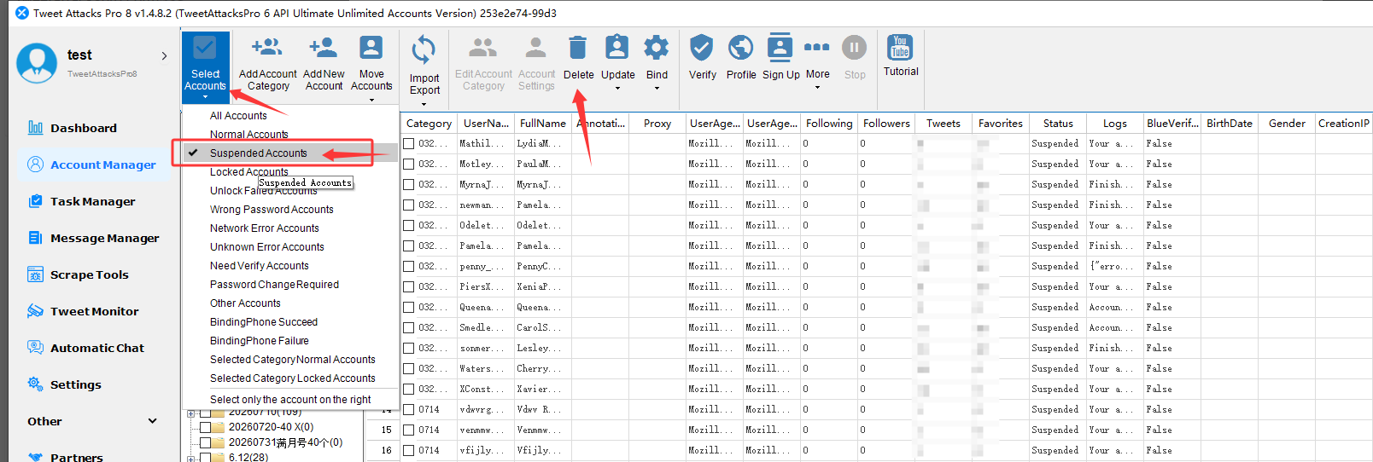Viewport: 1373px width, 462px height.
Task: Tick the checkbox for the XConst... row
Action: click(409, 389)
